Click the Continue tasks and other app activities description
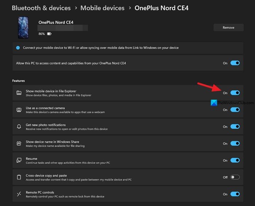This screenshot has width=255, height=206. 68,163
